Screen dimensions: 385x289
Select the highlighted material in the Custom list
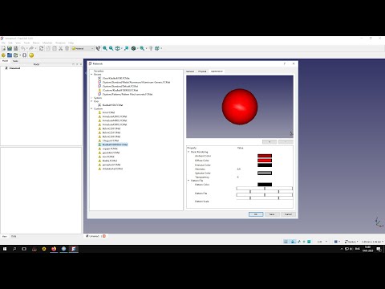[115, 144]
